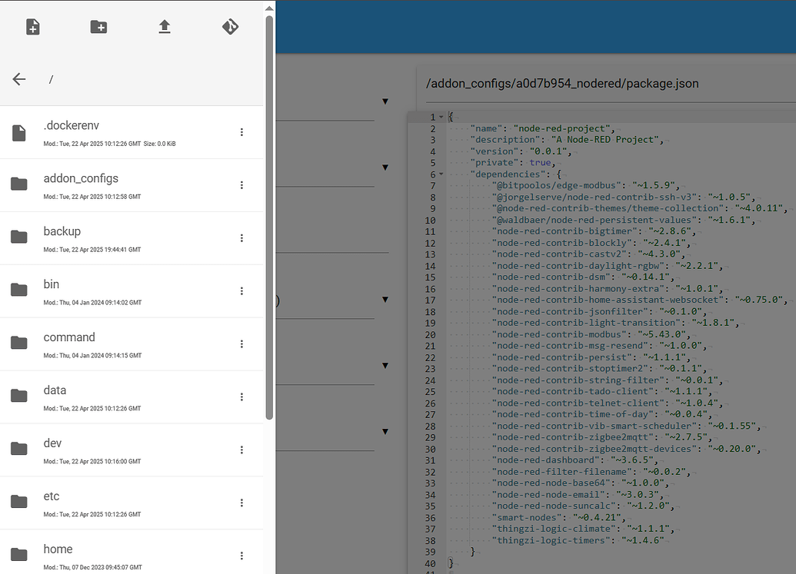Click the etc folder icon
Image resolution: width=796 pixels, height=574 pixels.
(18, 502)
